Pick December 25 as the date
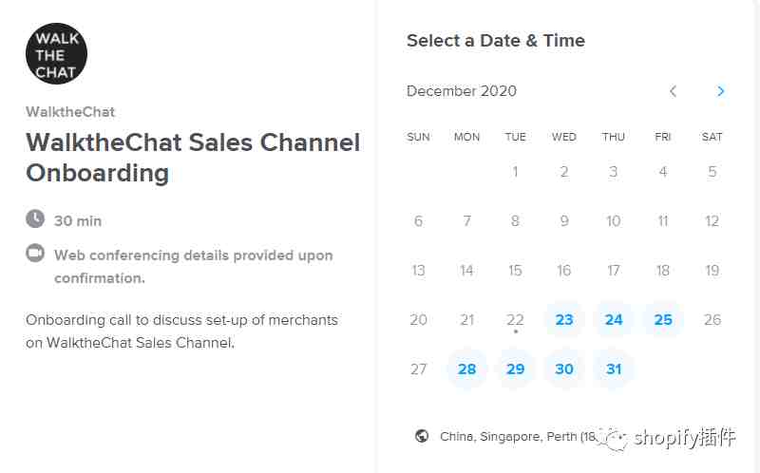760x473 pixels. (663, 320)
